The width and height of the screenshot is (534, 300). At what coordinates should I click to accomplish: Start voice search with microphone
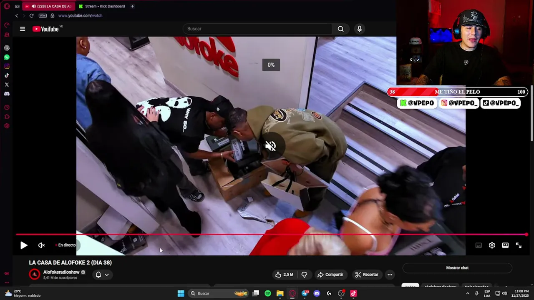point(360,29)
